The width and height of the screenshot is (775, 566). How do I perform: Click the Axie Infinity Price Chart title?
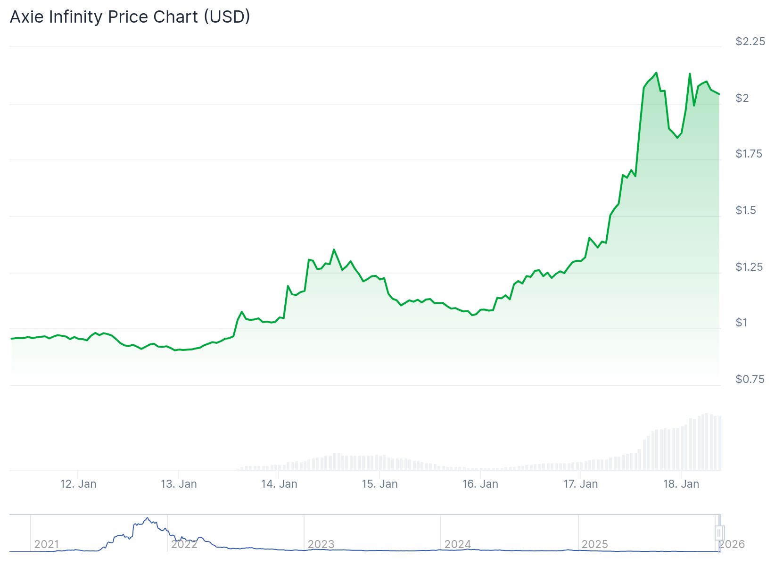pos(130,17)
